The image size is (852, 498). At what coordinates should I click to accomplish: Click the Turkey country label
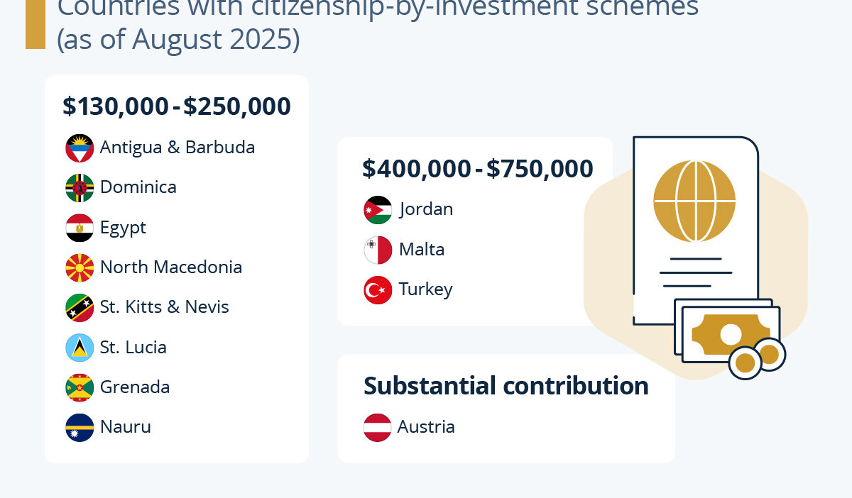(x=425, y=289)
